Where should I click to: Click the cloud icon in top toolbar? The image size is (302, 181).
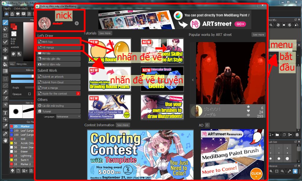point(6,14)
